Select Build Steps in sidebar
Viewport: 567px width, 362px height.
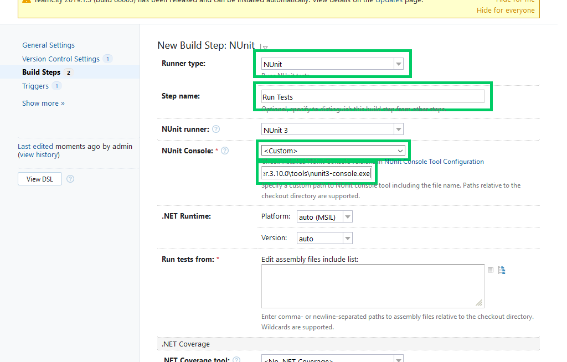[41, 73]
